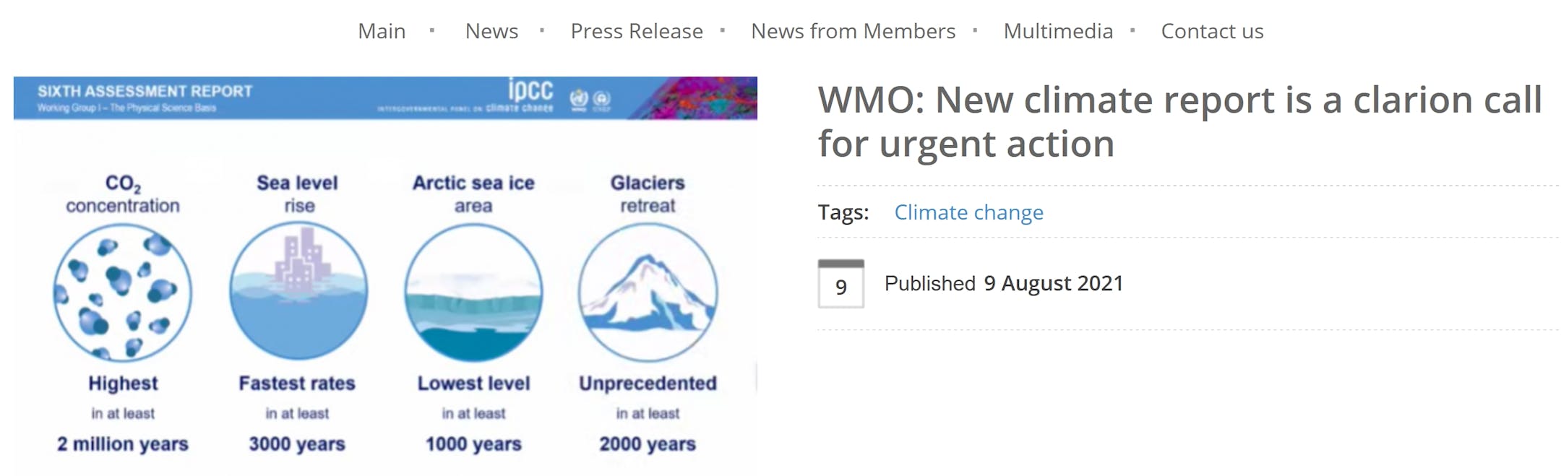Click the "2 million years" caption text
The height and width of the screenshot is (476, 1561).
[x=123, y=443]
